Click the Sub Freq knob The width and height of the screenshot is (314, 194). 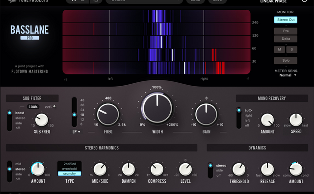[41, 120]
